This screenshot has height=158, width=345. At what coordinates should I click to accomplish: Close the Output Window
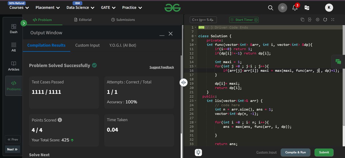(170, 34)
